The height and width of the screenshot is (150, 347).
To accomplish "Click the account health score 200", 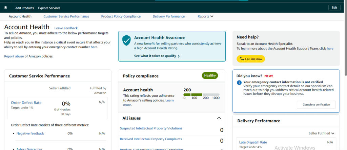I will [187, 90].
